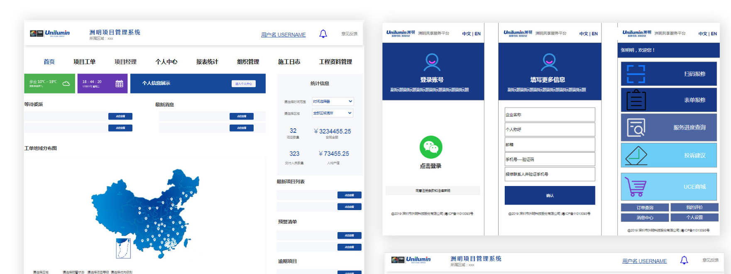Open the calendar icon in the purple time tile
Image resolution: width=731 pixels, height=274 pixels.
119,83
